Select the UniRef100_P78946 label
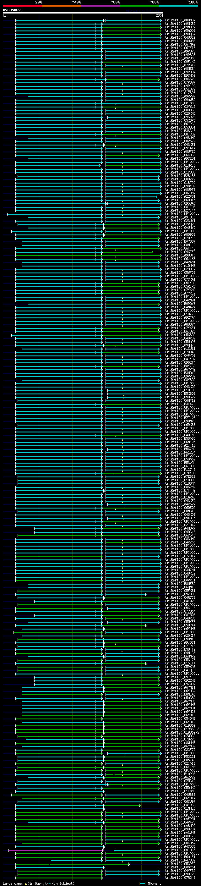The image size is (201, 886). [x=180, y=352]
